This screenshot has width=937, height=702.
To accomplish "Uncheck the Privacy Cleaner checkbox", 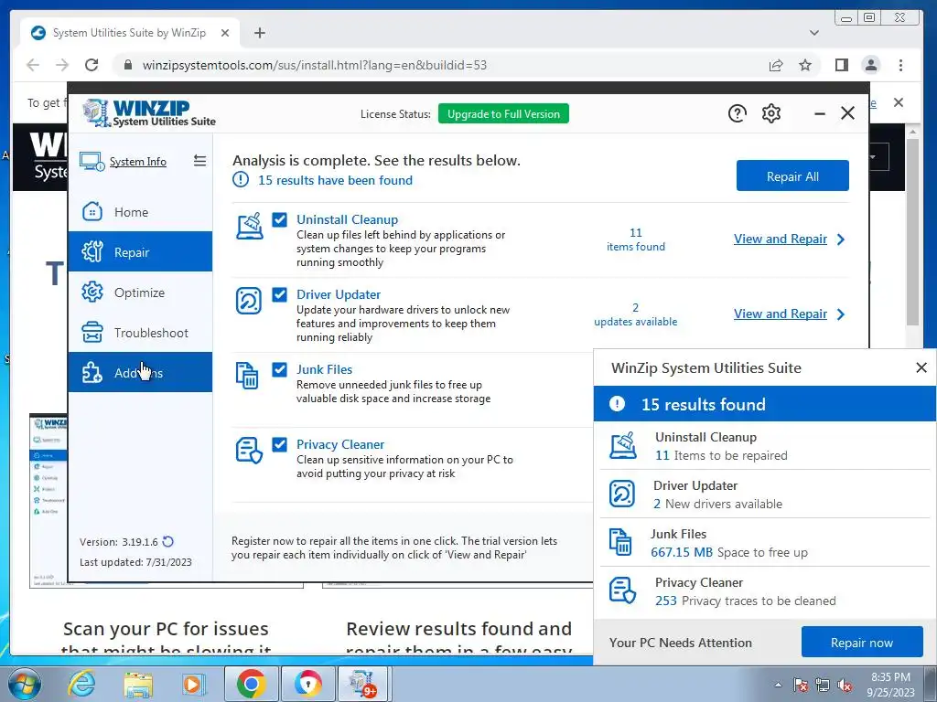I will 280,444.
